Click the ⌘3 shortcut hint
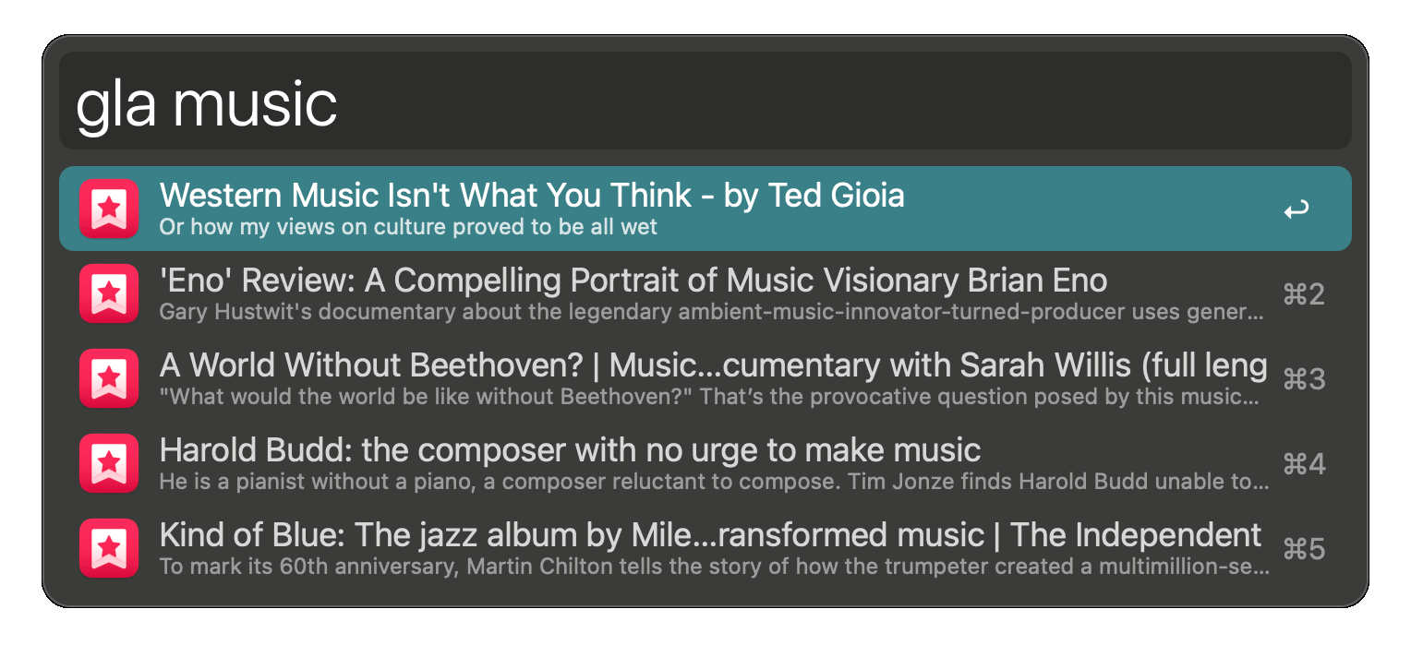The height and width of the screenshot is (657, 1411). (1304, 379)
